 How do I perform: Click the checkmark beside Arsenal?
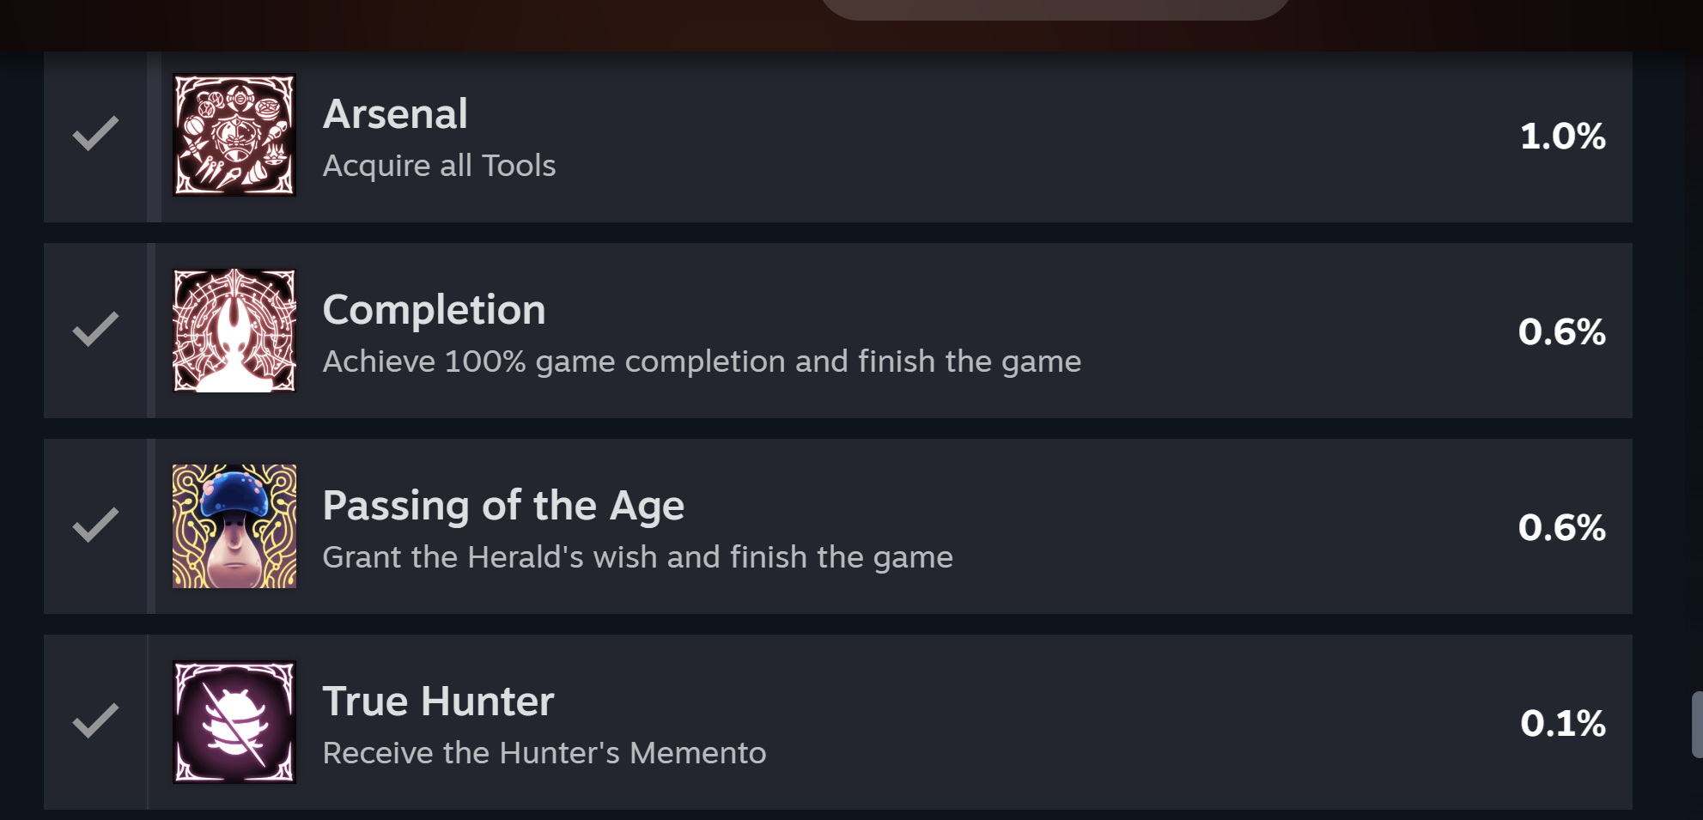coord(95,134)
